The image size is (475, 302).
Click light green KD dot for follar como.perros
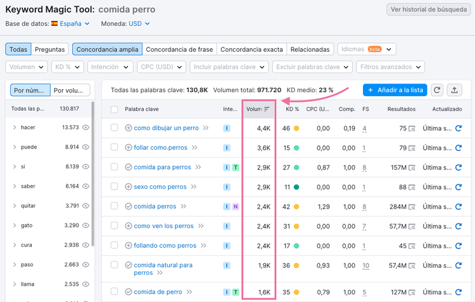pos(296,148)
